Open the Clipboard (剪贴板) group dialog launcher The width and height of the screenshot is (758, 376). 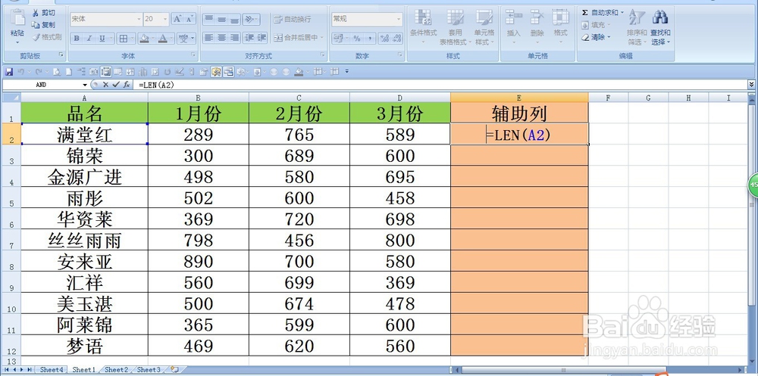coord(61,55)
